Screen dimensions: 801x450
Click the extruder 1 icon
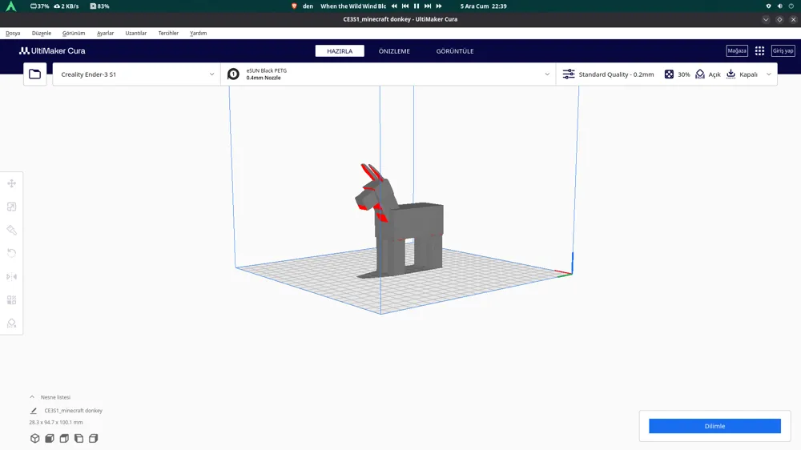click(x=233, y=74)
